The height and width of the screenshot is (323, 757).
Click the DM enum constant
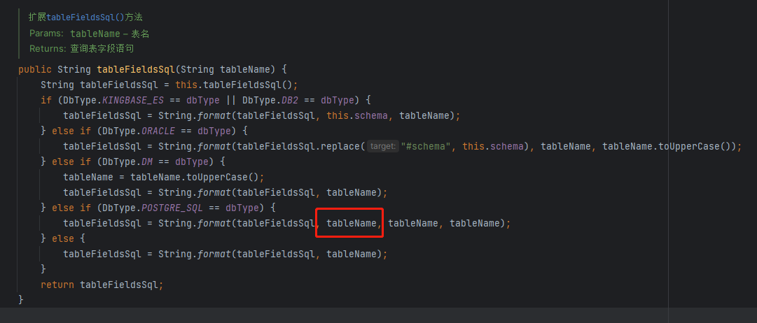(147, 162)
